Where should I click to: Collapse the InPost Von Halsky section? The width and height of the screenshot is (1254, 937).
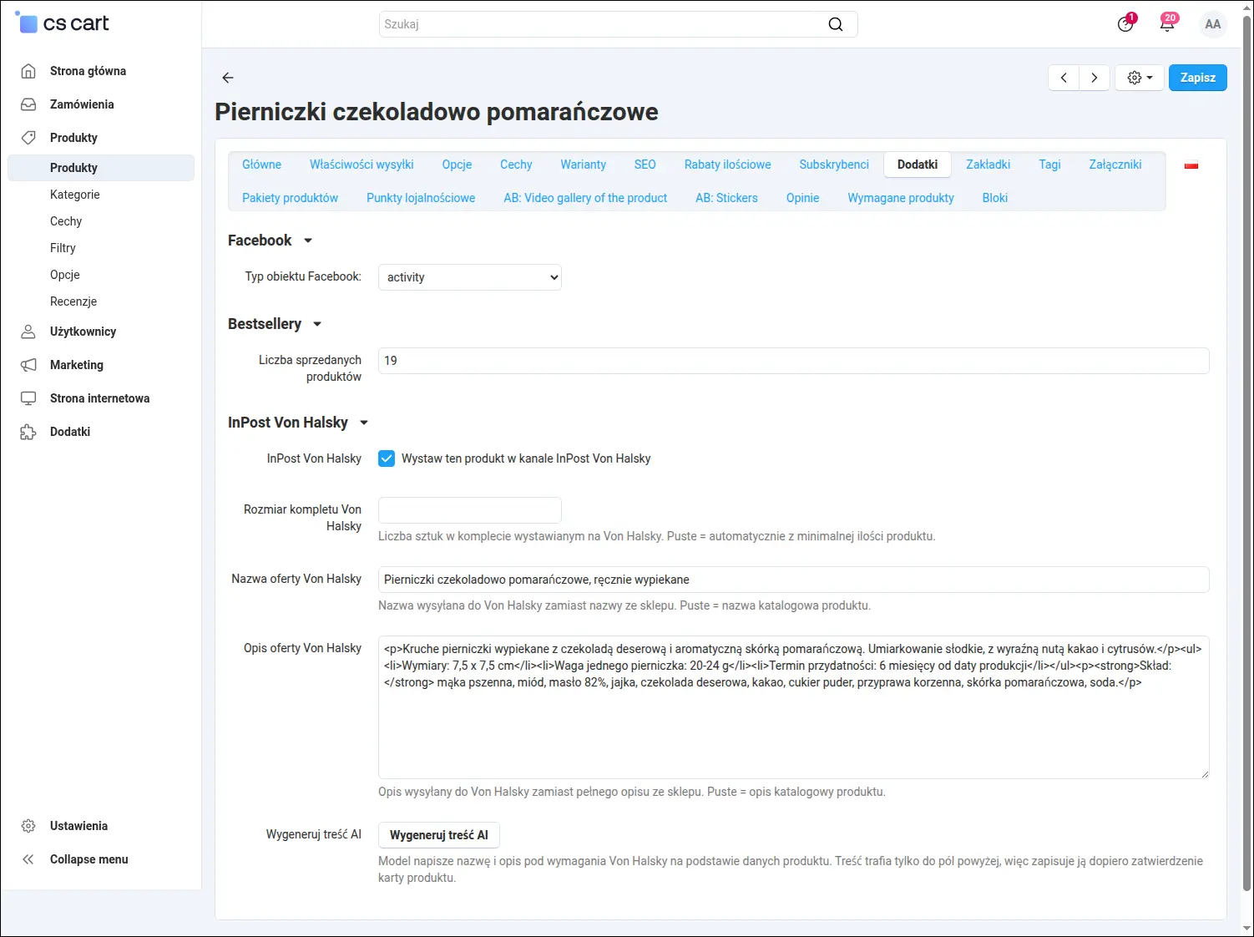coord(364,423)
